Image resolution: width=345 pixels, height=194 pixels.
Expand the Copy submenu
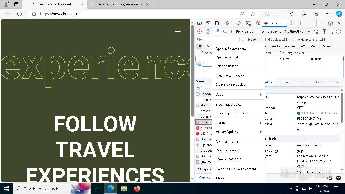click(x=239, y=95)
